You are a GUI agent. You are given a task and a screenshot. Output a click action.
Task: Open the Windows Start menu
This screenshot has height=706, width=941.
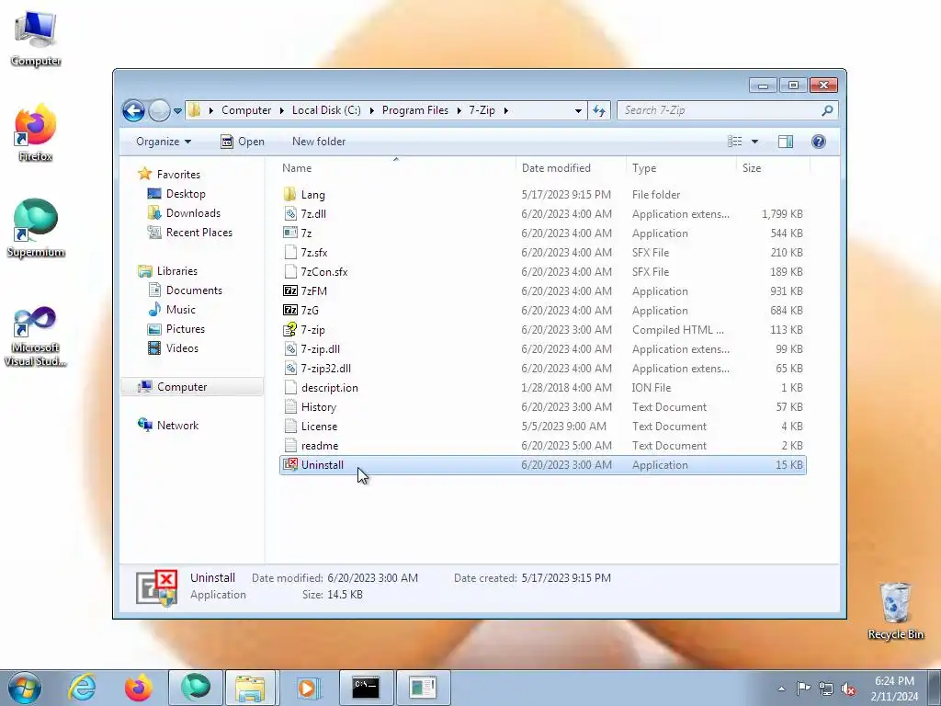coord(24,688)
